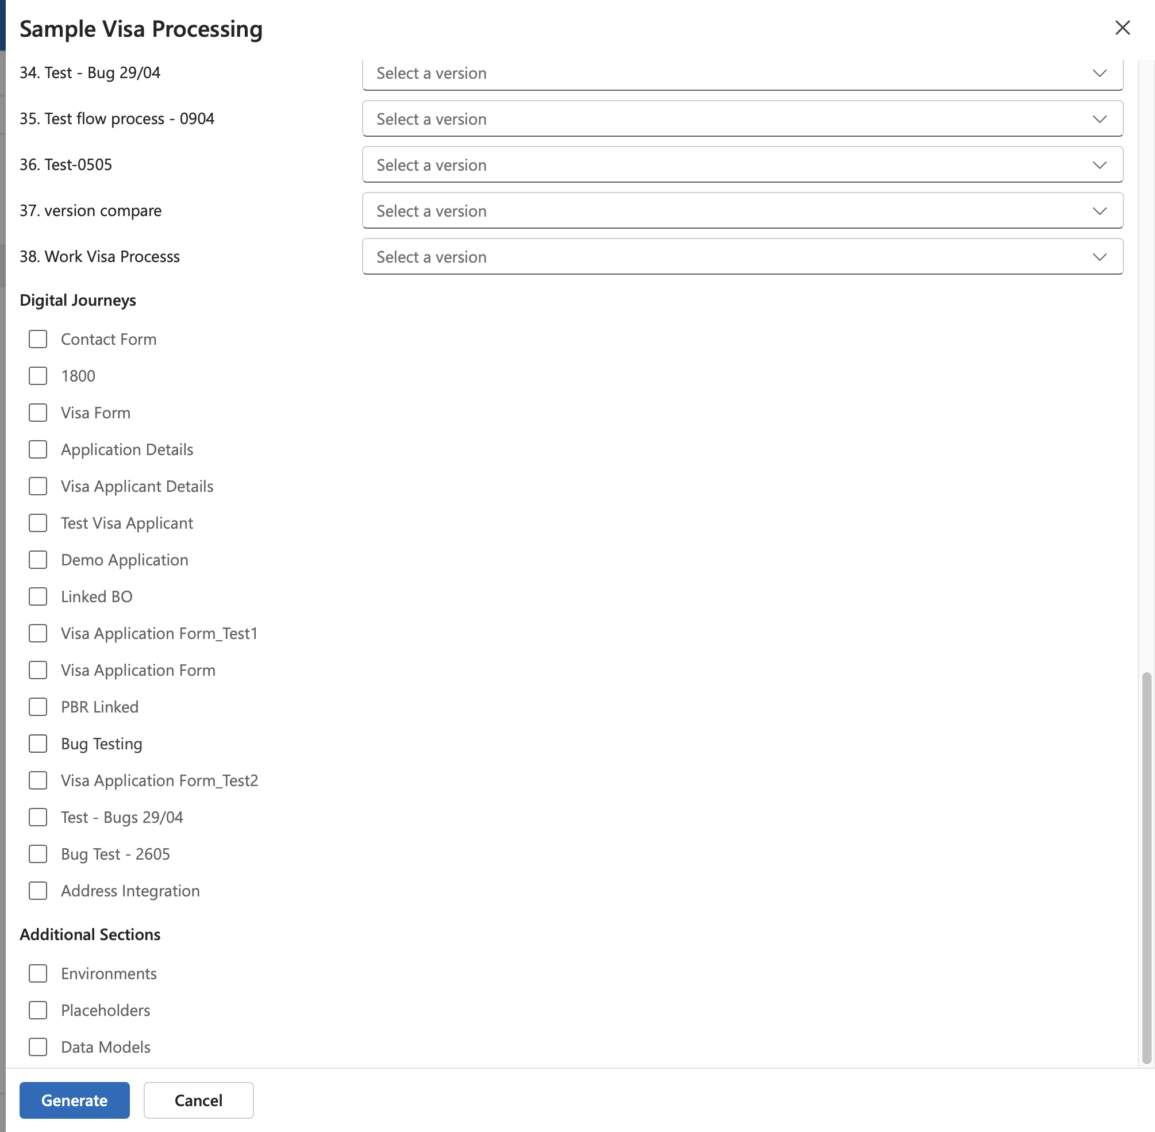Select a version for version compare
The height and width of the screenshot is (1132, 1155).
(742, 211)
